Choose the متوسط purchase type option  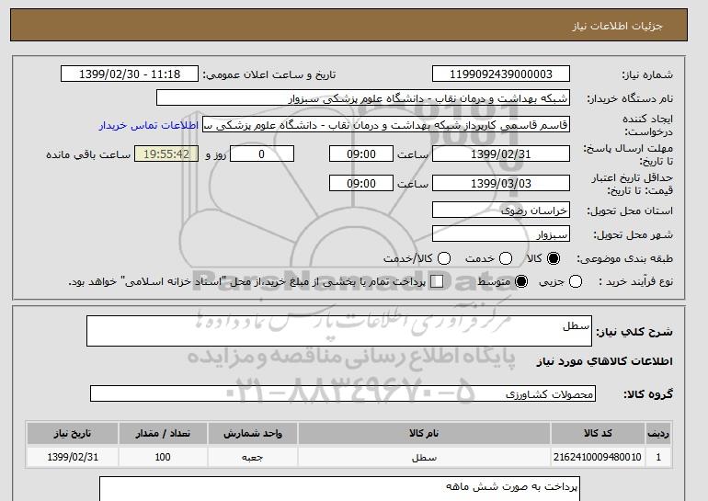coord(521,281)
